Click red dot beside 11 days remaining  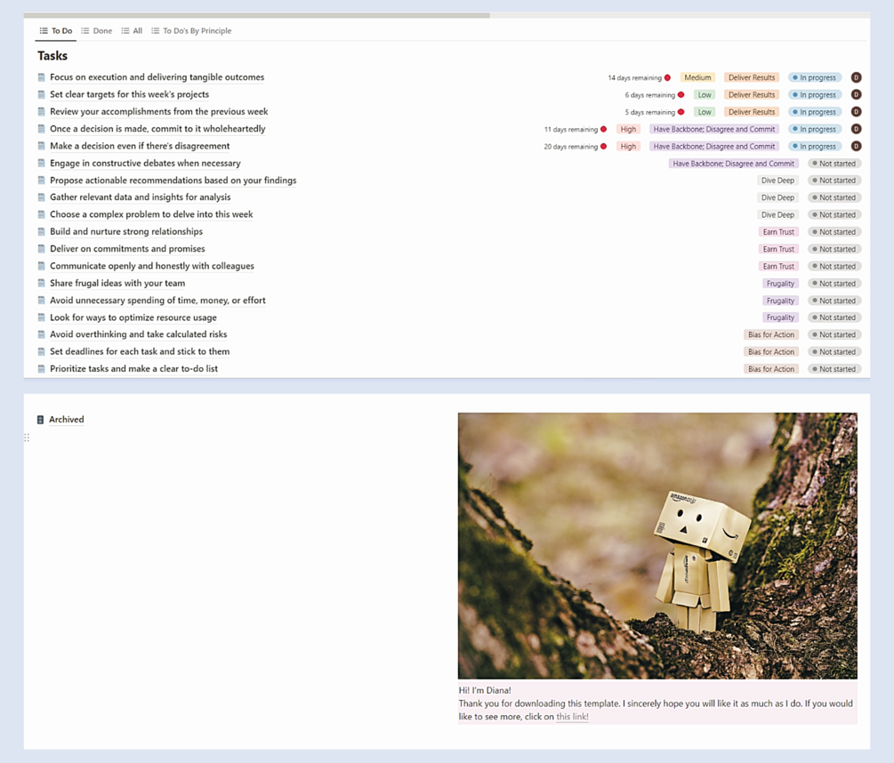coord(603,129)
